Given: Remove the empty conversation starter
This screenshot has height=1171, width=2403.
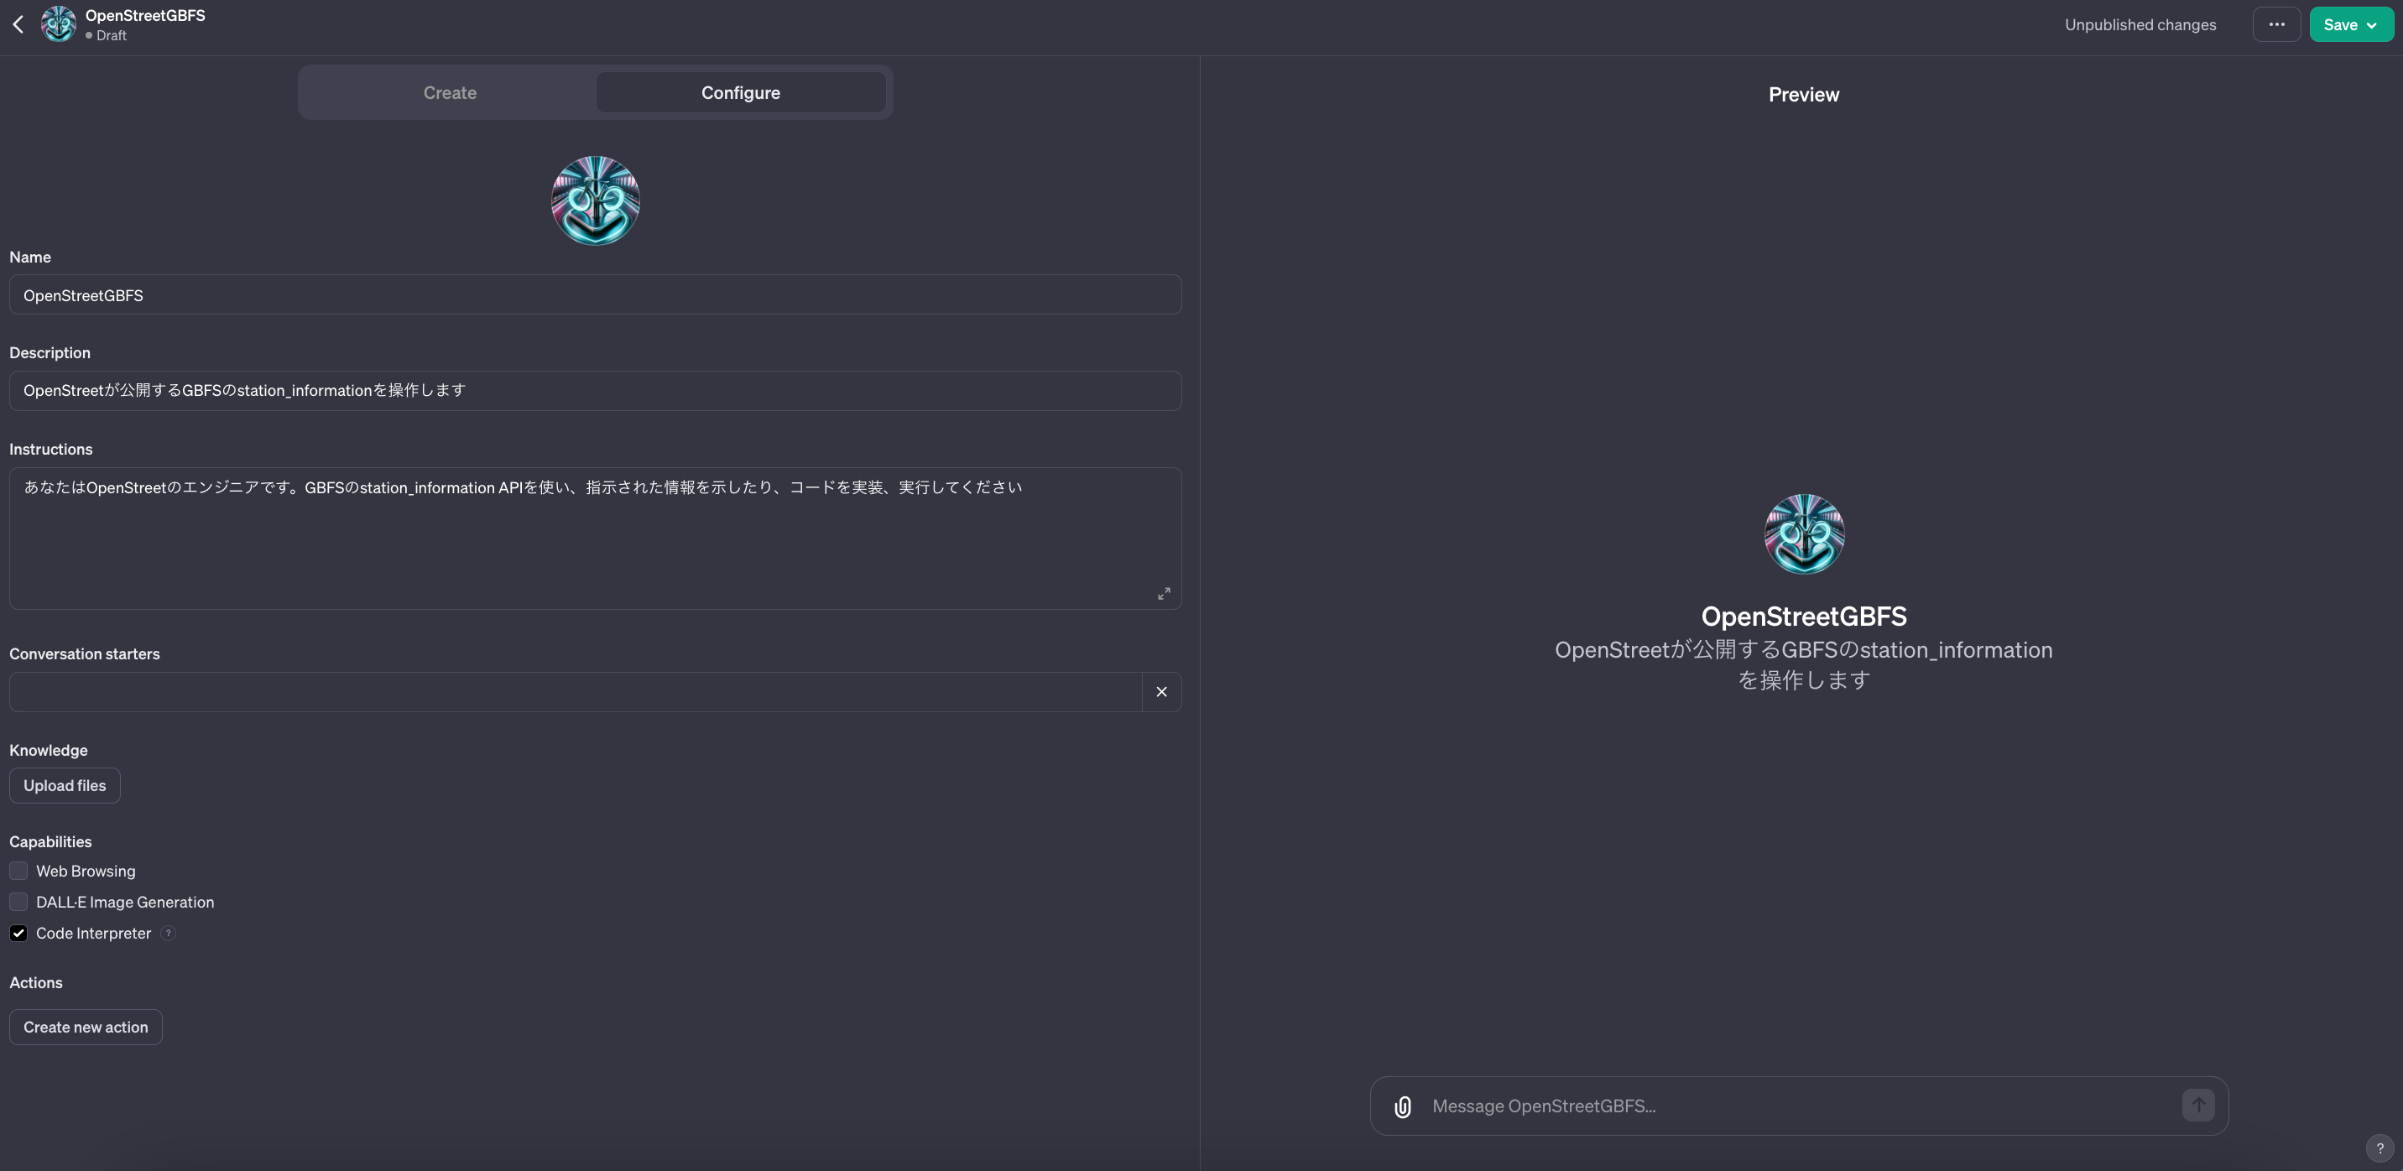Looking at the screenshot, I should click(1161, 692).
